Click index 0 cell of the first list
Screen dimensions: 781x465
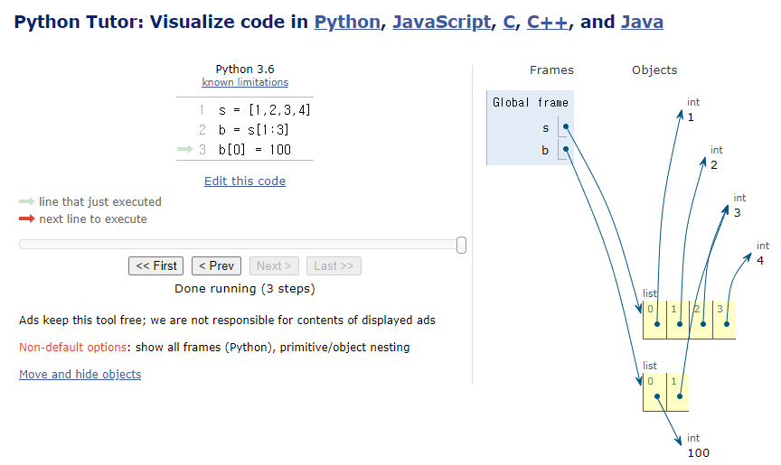(x=655, y=320)
